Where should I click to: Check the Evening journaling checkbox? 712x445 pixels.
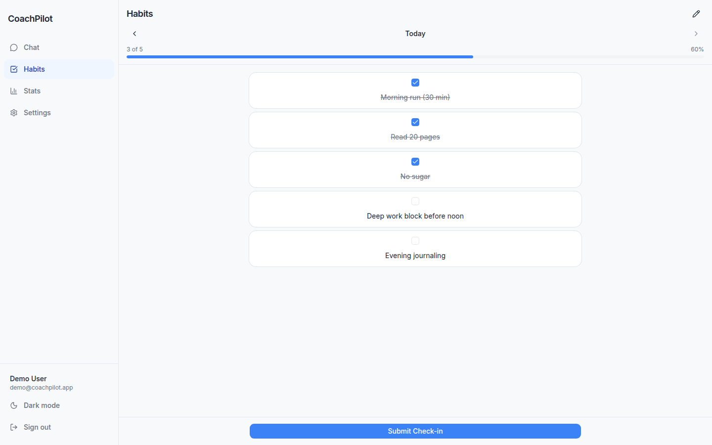pyautogui.click(x=415, y=241)
